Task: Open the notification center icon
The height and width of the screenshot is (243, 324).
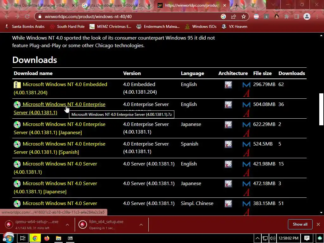Action: [x=307, y=238]
